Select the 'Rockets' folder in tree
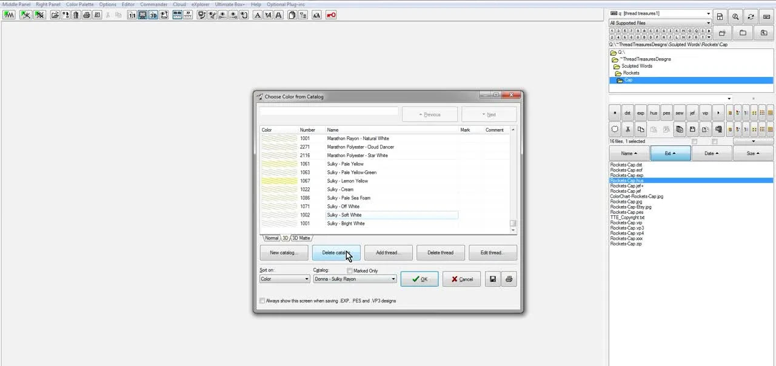Screen dimensions: 776x366 point(631,73)
